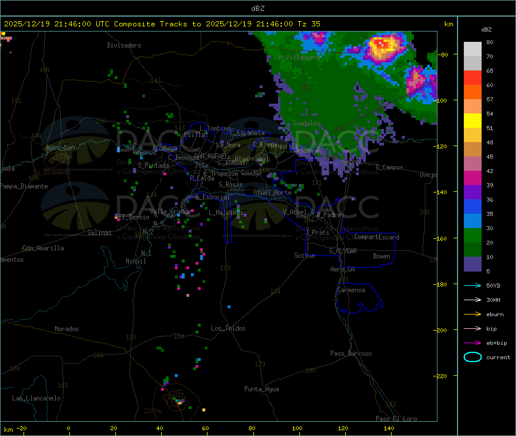Click the 57 dBZ orange legend swatch
Viewport: 516px width, 436px height.
click(x=472, y=92)
